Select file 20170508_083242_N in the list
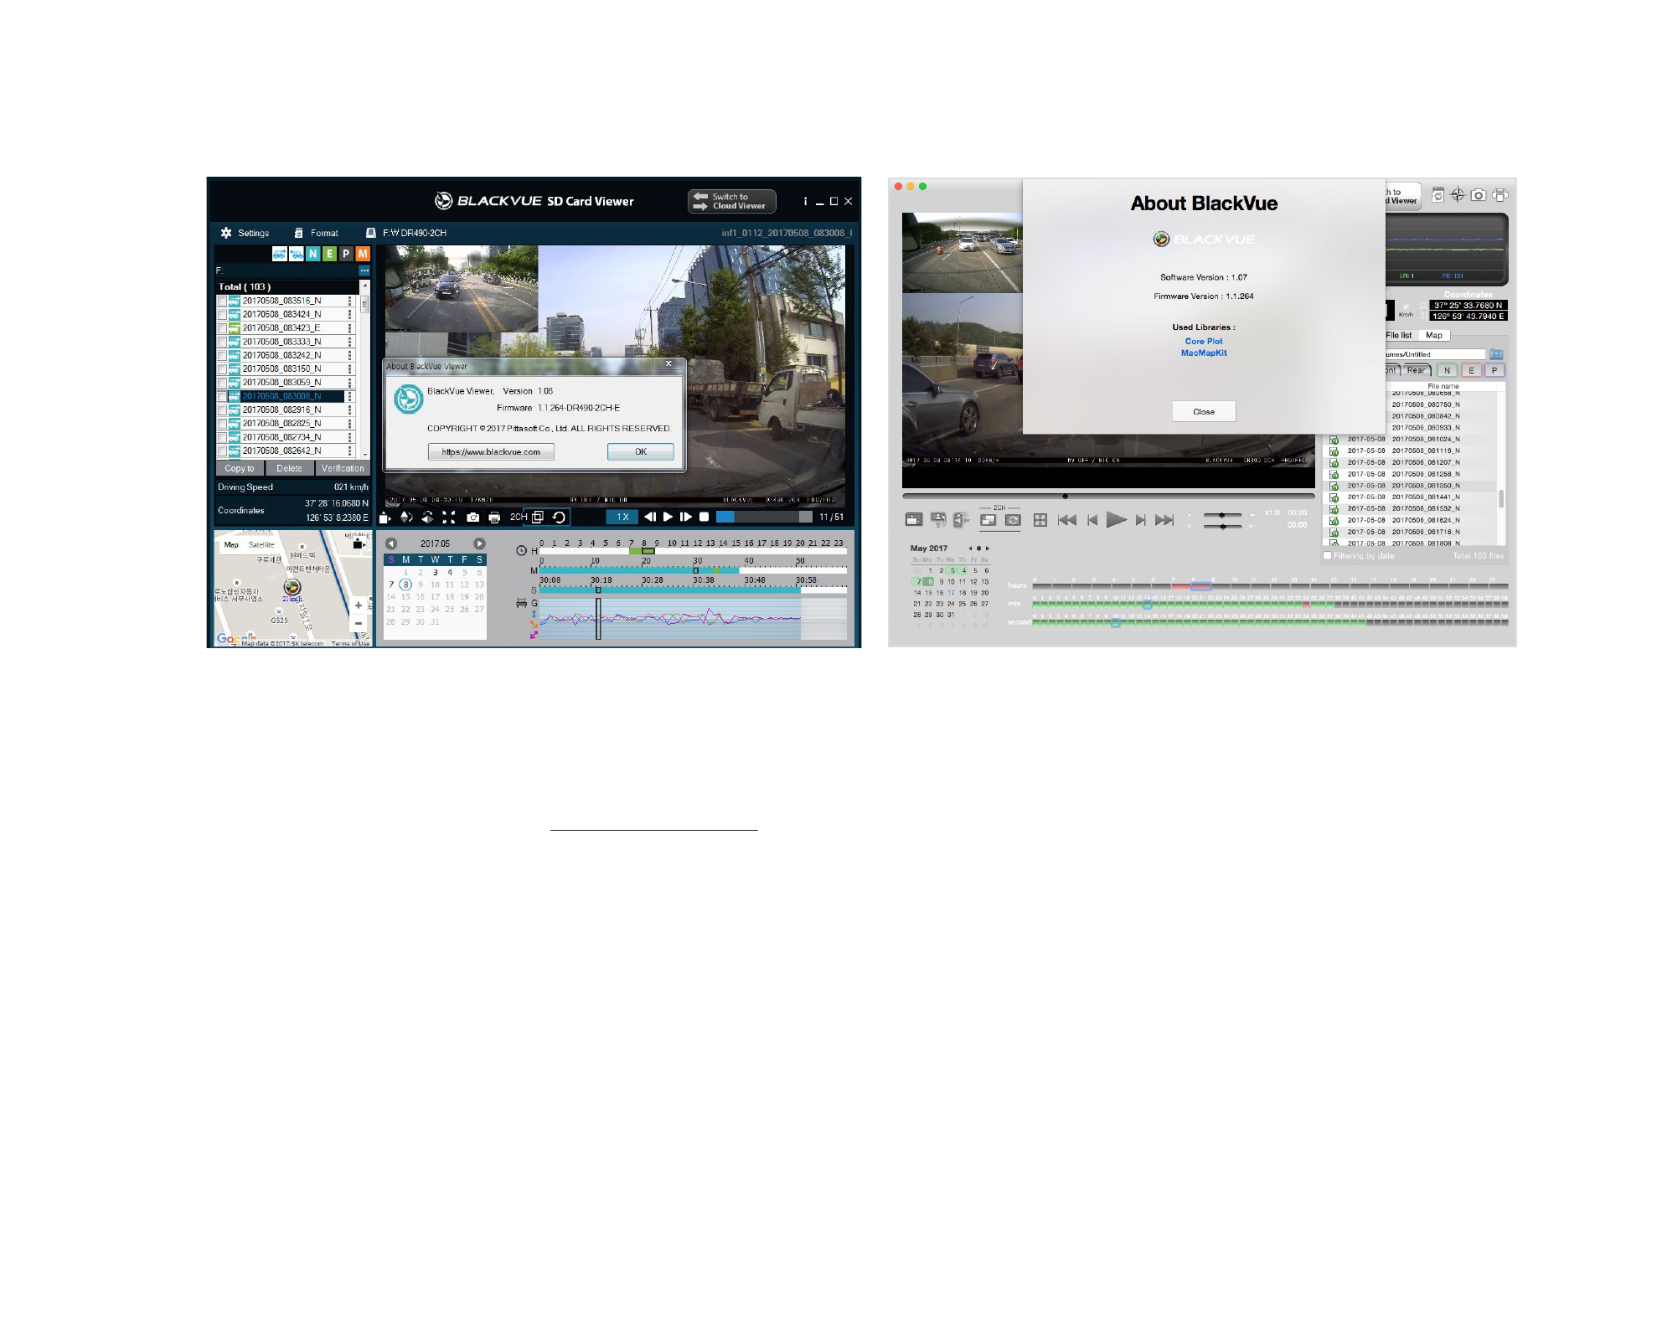Viewport: 1662px width, 1329px height. click(282, 355)
